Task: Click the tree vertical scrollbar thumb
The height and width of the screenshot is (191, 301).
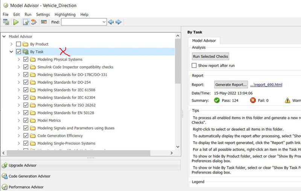Action: click(x=178, y=61)
